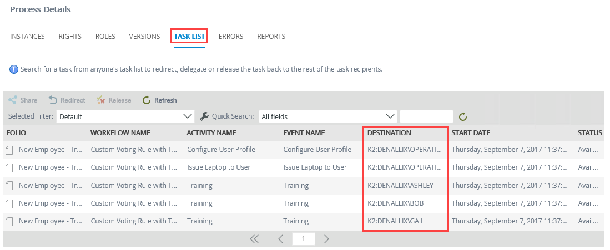The width and height of the screenshot is (610, 250).
Task: Click Issue Laptop to User event cell
Action: (x=315, y=167)
